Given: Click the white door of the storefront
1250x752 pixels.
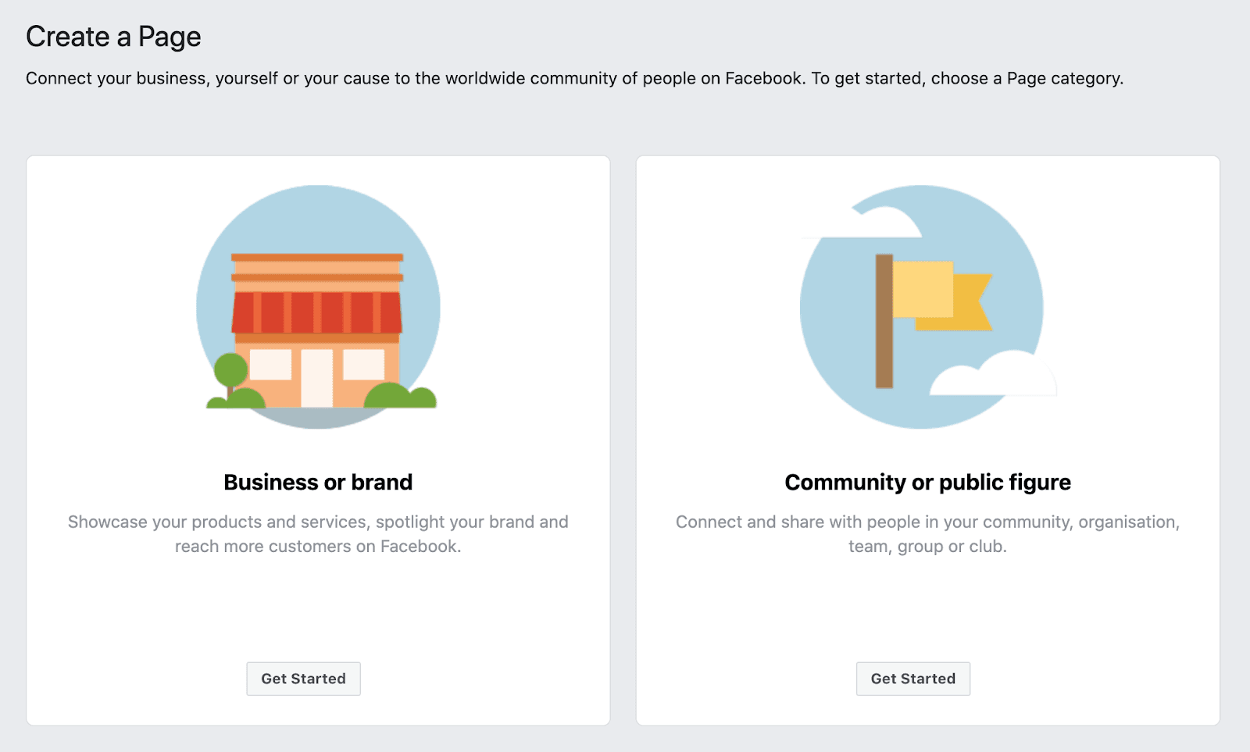Looking at the screenshot, I should (x=317, y=378).
